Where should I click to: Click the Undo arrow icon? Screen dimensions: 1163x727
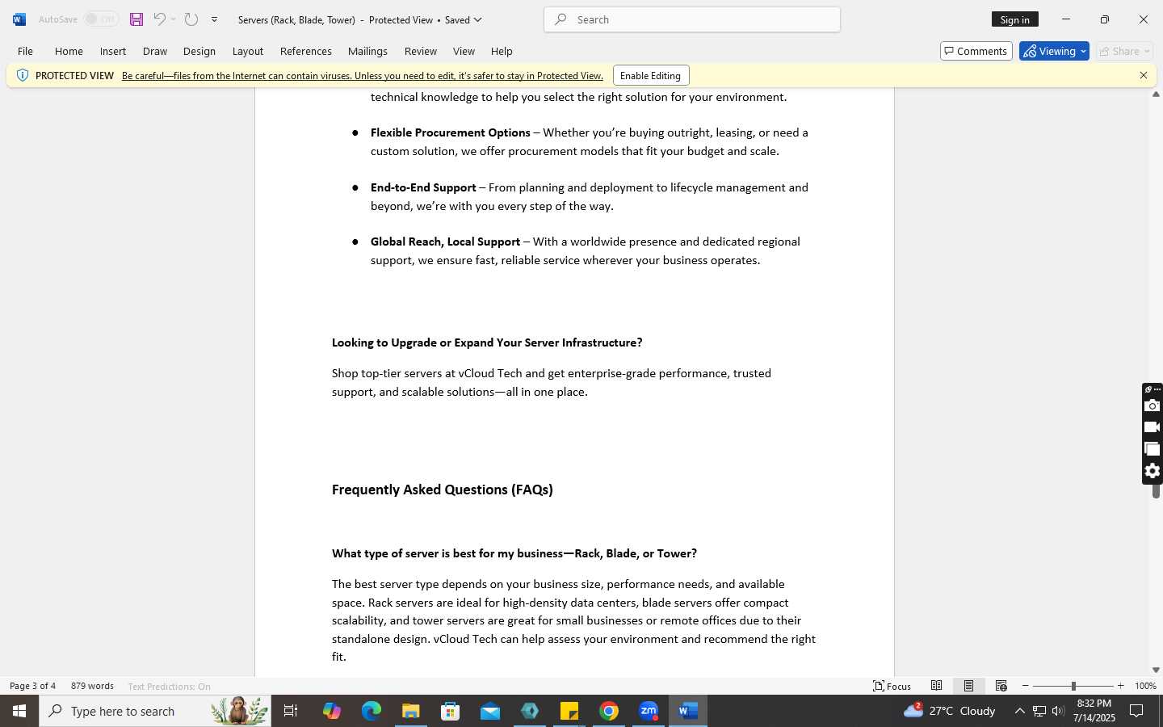tap(159, 19)
